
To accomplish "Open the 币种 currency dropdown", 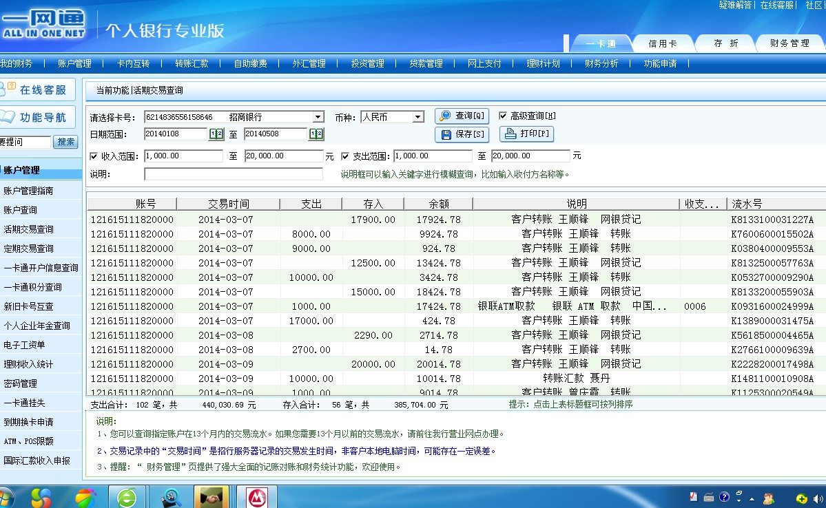I will coord(417,117).
